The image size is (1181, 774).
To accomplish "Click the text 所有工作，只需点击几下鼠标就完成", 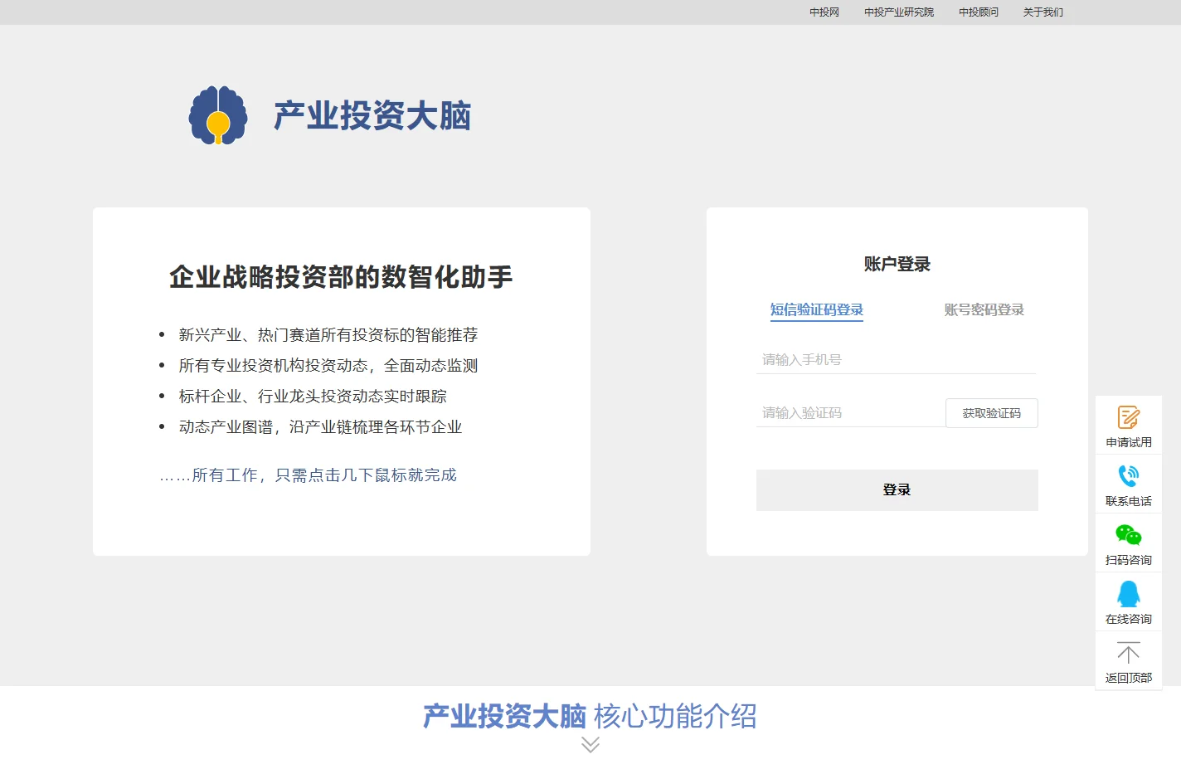I will 324,475.
